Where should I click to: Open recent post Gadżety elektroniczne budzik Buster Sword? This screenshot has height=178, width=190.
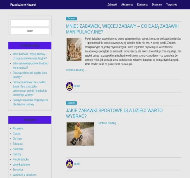[x=30, y=89]
